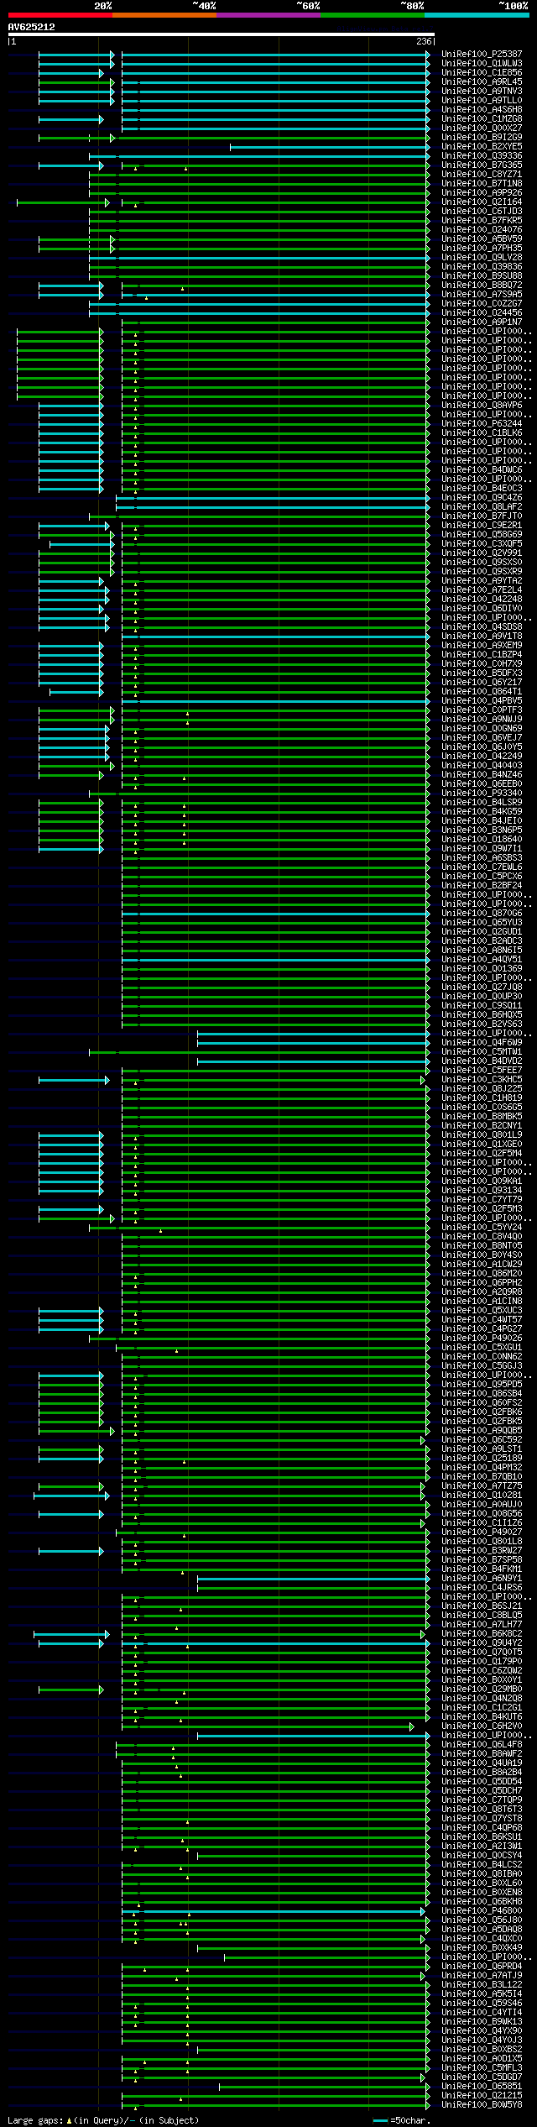This screenshot has width=537, height=2127.
Task: Click the white query sequence bar
Action: (x=221, y=34)
